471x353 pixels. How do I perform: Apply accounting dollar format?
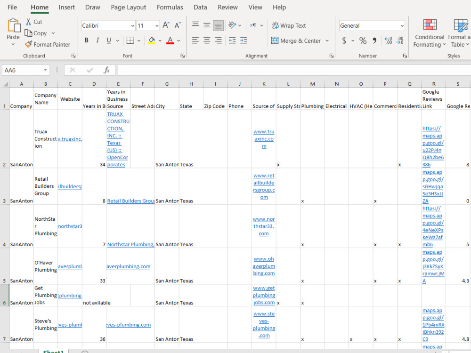(x=344, y=40)
